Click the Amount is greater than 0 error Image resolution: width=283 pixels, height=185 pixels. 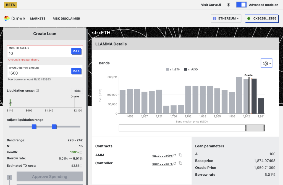[23, 60]
